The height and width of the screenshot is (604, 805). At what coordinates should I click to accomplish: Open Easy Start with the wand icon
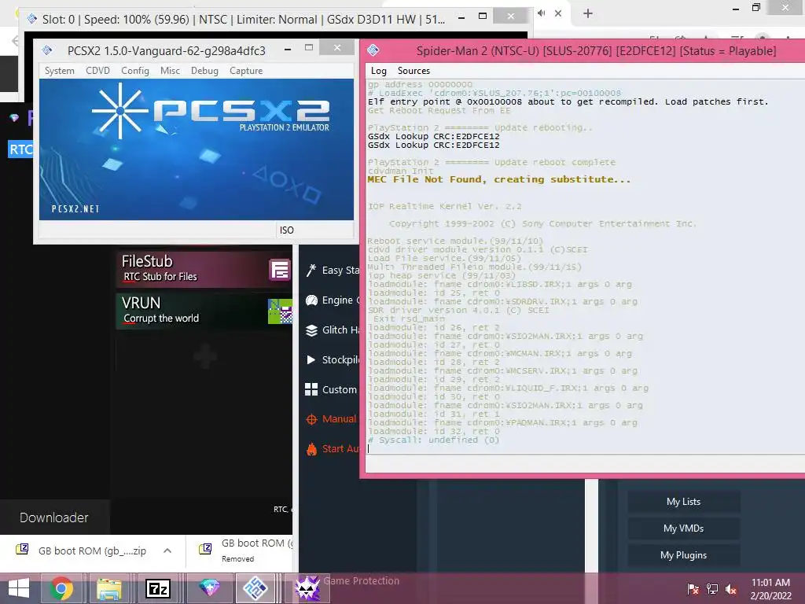311,271
